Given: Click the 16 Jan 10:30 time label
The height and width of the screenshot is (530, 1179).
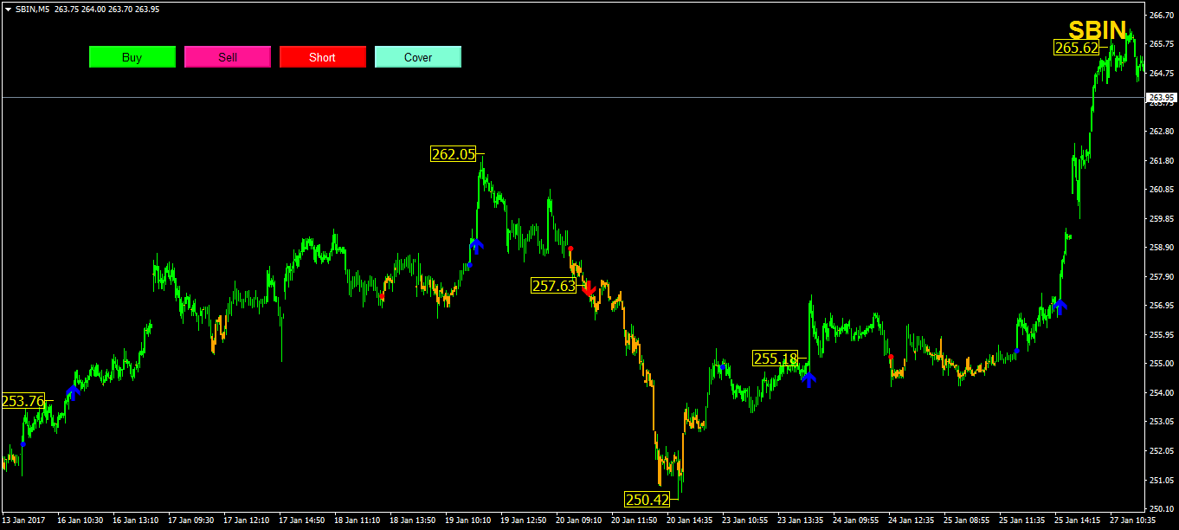Looking at the screenshot, I should coord(81,520).
